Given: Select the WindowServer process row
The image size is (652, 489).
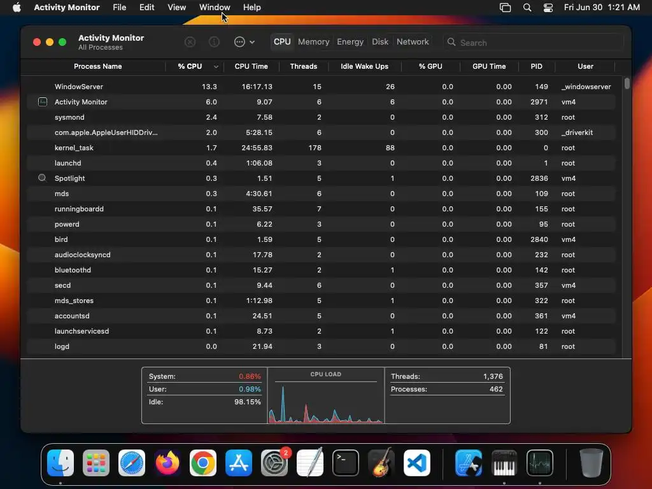Looking at the screenshot, I should point(321,87).
